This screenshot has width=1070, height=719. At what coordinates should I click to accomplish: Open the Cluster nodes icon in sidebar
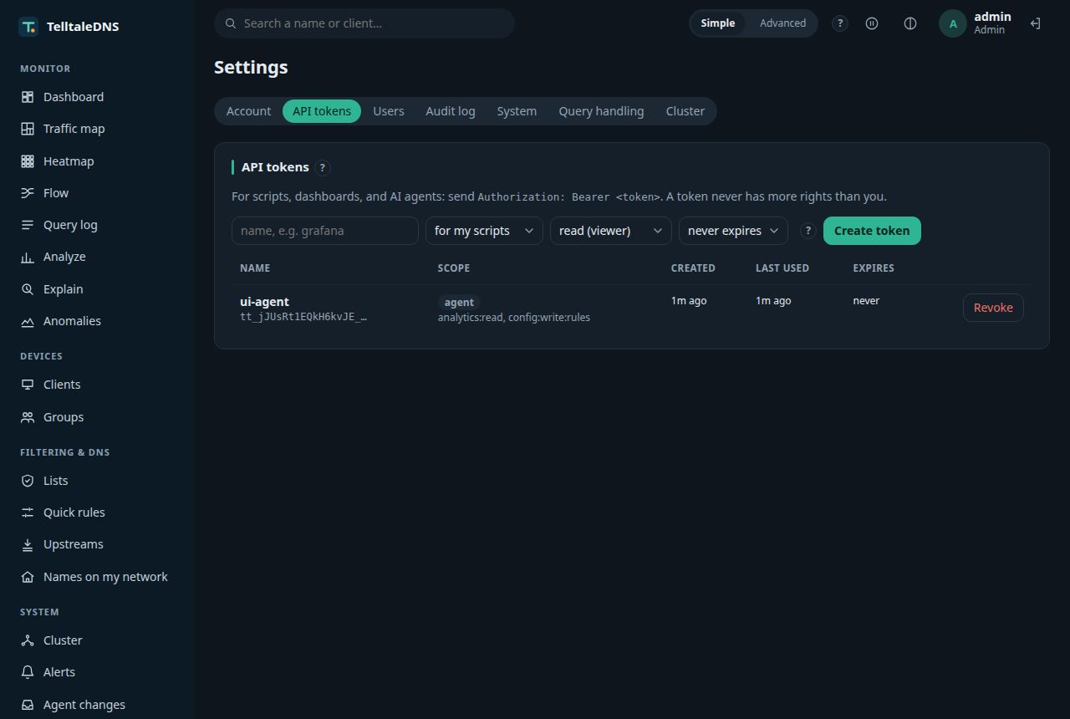(x=28, y=640)
